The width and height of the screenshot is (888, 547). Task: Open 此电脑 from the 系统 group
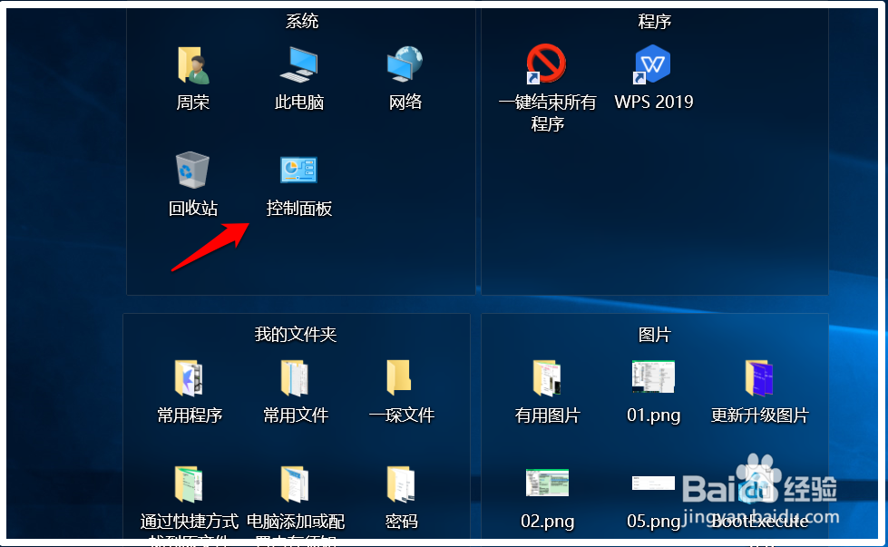pyautogui.click(x=298, y=65)
